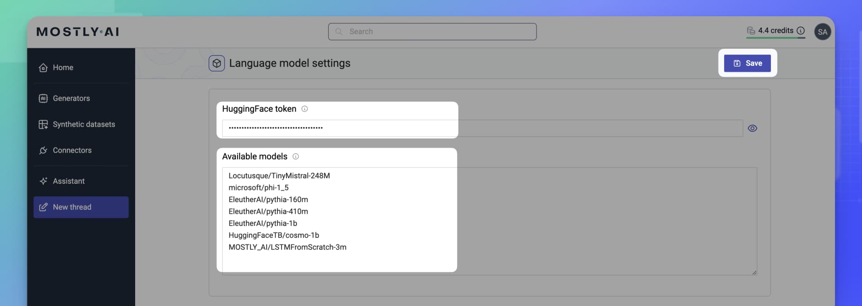Open Assistant in sidebar
The height and width of the screenshot is (306, 862).
(81, 181)
